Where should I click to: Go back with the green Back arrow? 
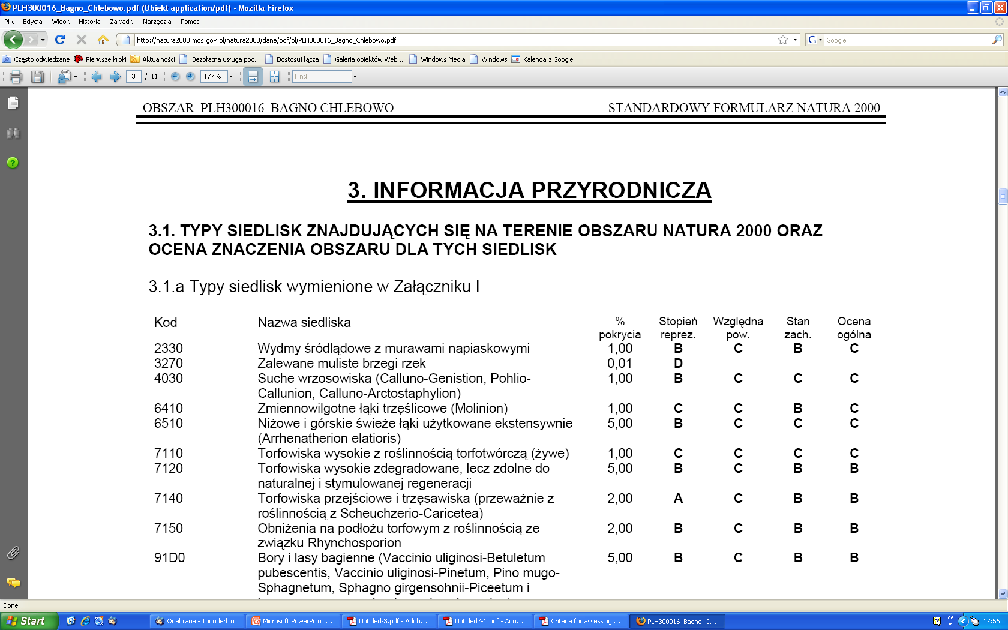(13, 40)
